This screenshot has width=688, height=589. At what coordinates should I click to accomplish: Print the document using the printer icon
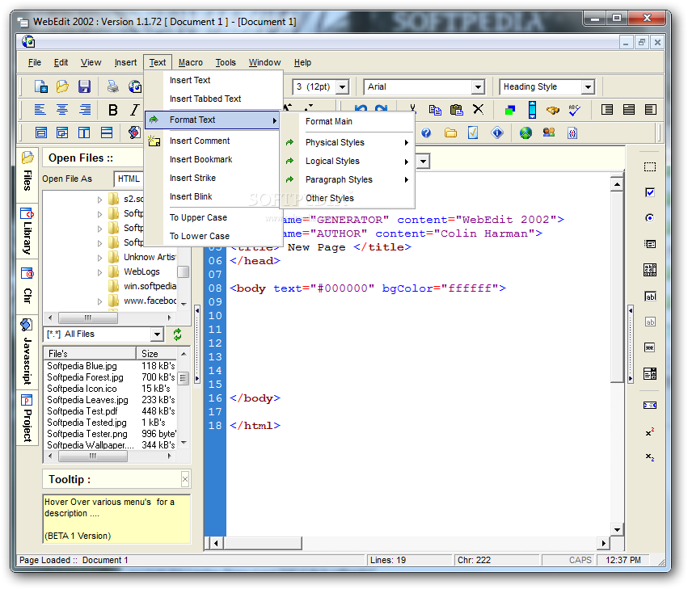click(x=112, y=86)
